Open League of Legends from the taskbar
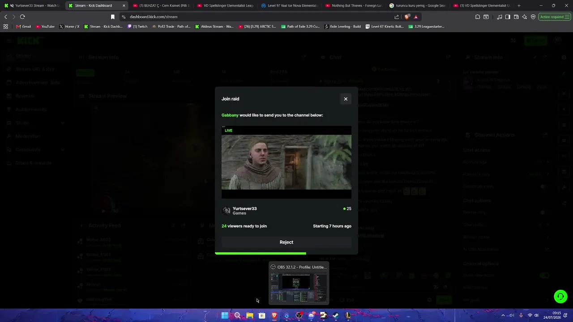573x322 pixels. [348, 315]
